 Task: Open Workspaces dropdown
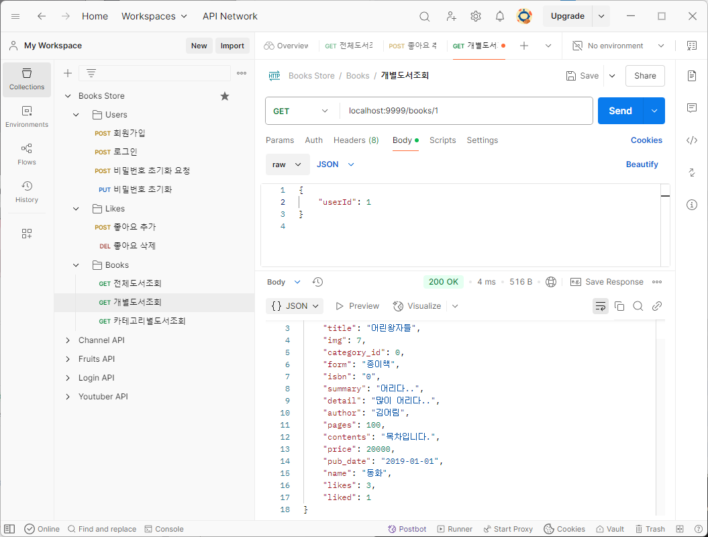pos(154,16)
